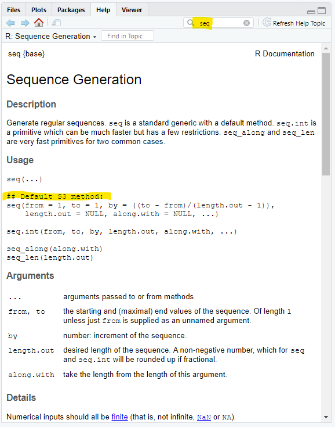Click the Refresh Help Topic icon
The width and height of the screenshot is (335, 427).
(267, 23)
